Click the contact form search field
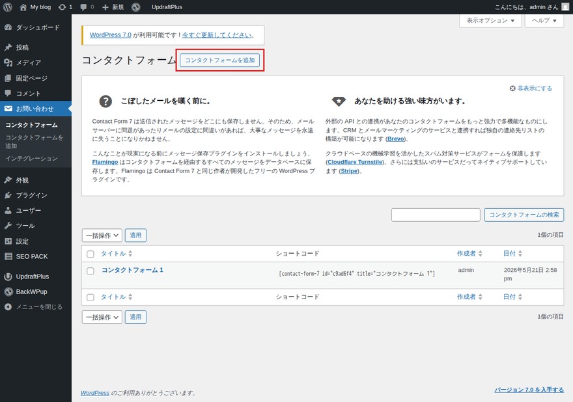This screenshot has width=573, height=402. (x=436, y=215)
